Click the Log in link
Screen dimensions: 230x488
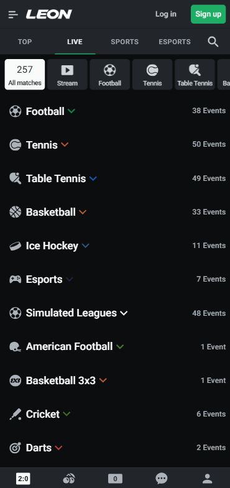(x=166, y=14)
